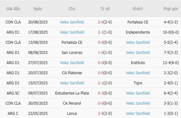Viewport: 181px width, 118px height.
Task: Click Velez Sarsfield in the 17/08/2025 row
Action: coord(72,32)
